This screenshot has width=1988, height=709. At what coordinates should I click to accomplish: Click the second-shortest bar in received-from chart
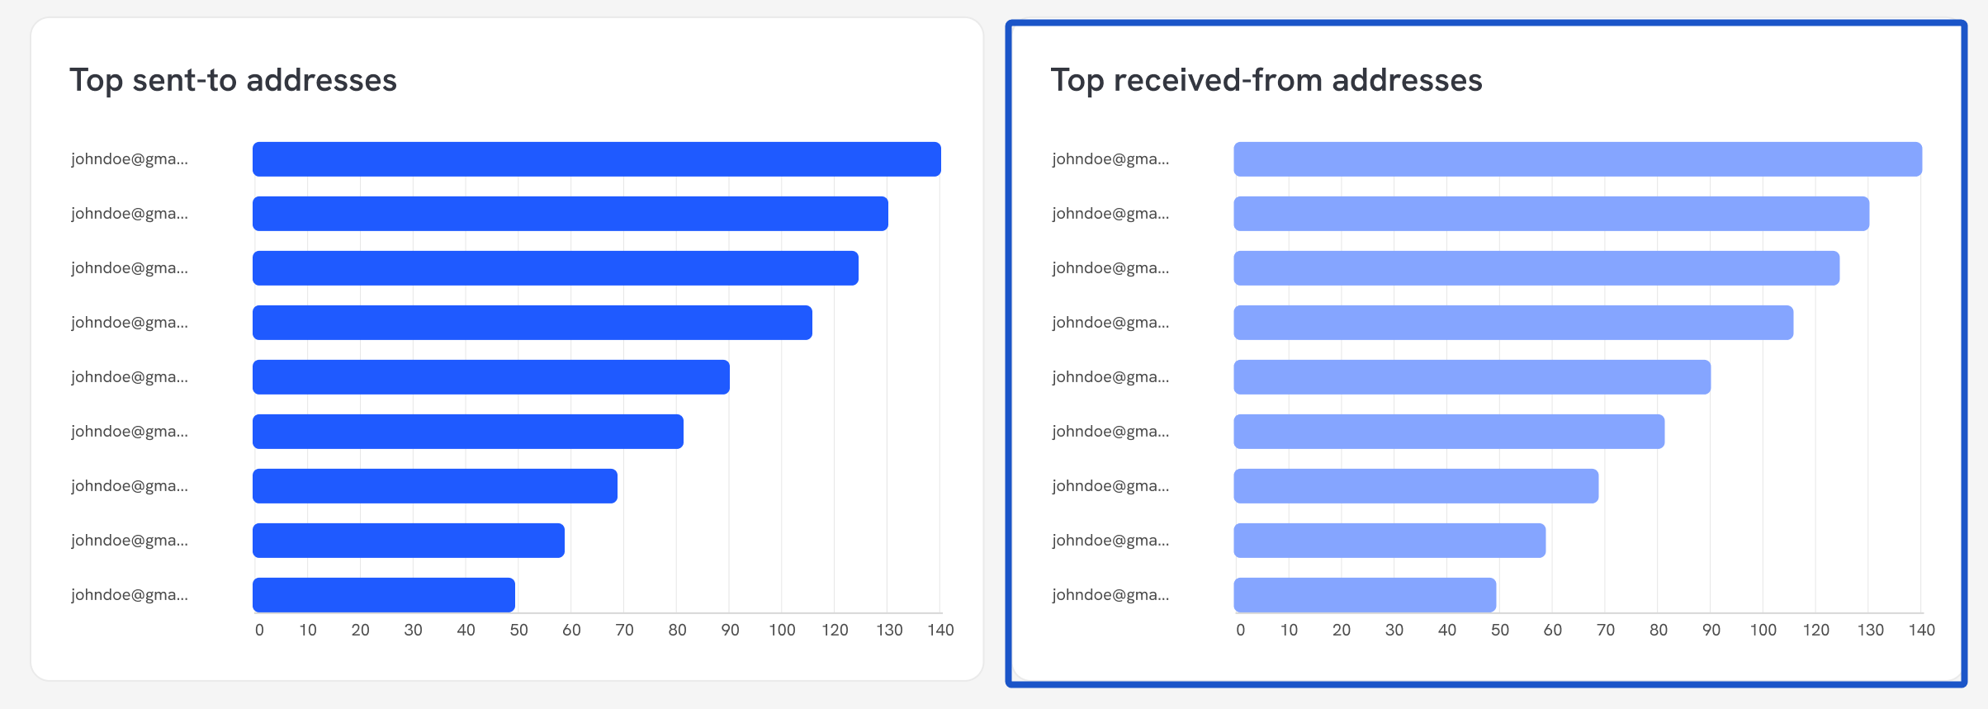click(x=1389, y=541)
